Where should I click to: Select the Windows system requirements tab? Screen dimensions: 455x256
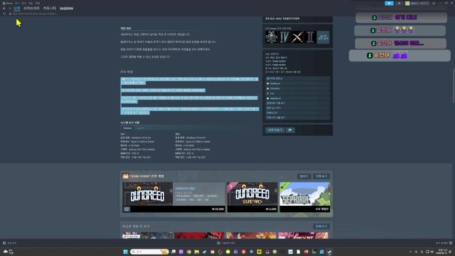click(x=127, y=129)
